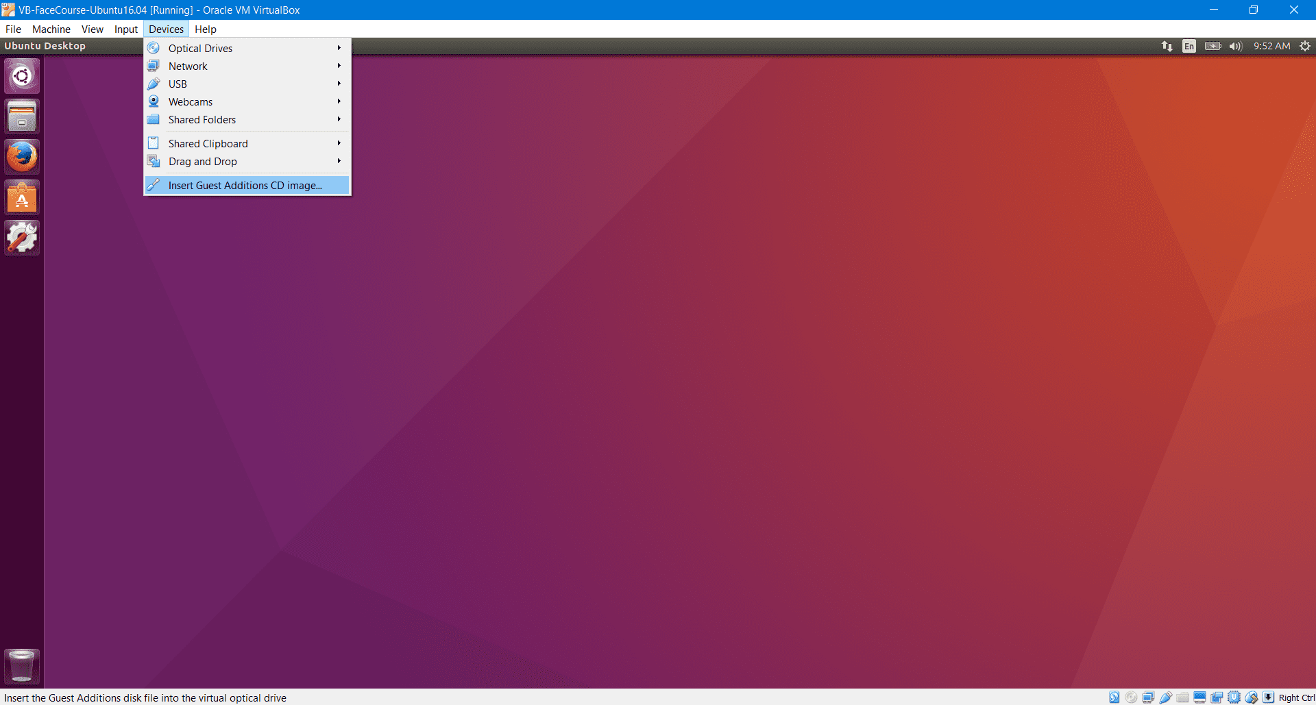Click the USB status bar icon
This screenshot has height=705, width=1316.
(x=1166, y=697)
